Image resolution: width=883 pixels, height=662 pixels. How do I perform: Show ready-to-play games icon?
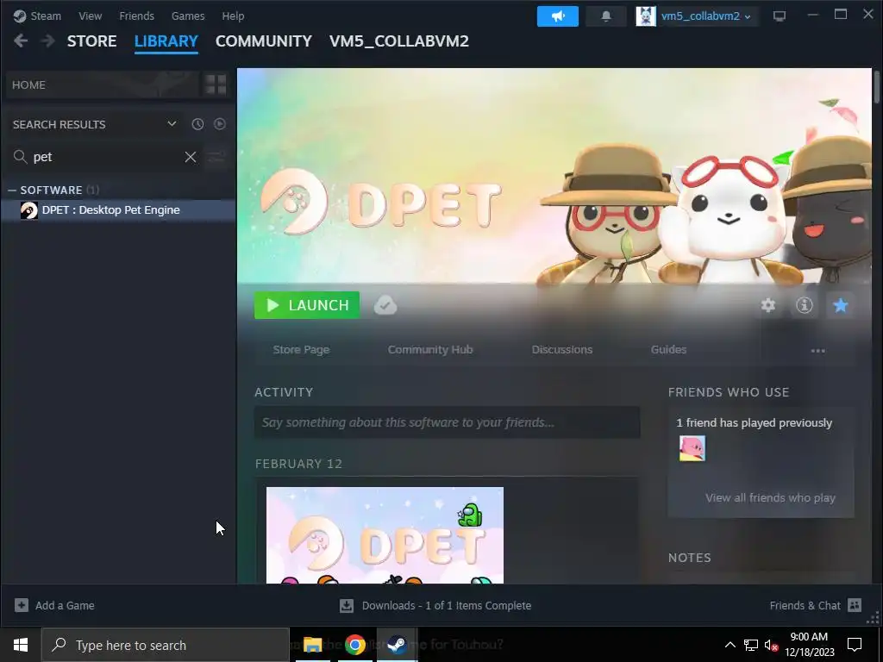click(x=220, y=124)
